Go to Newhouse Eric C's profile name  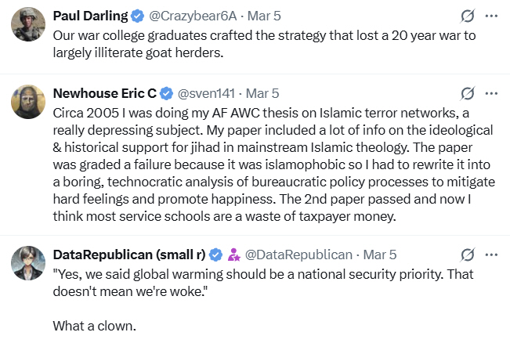(x=105, y=94)
